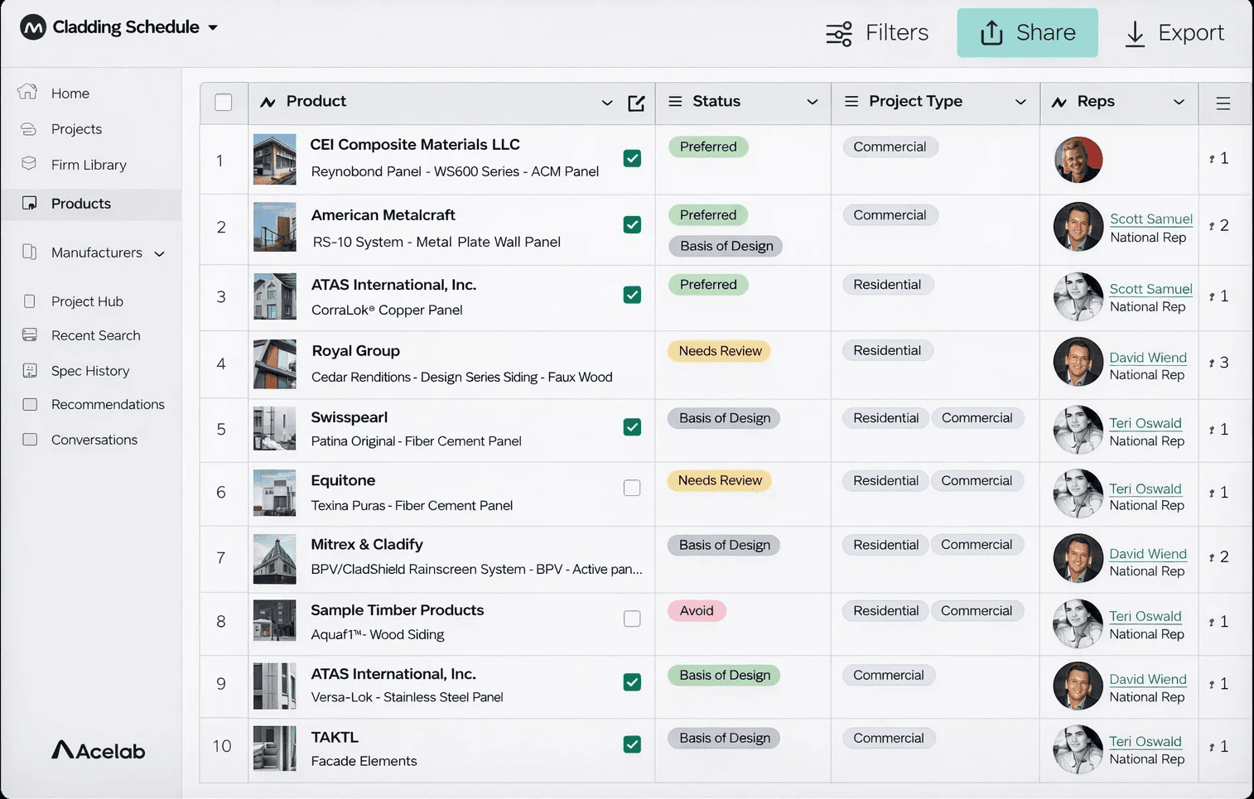Click the Filters button label
1254x799 pixels.
[x=897, y=32]
